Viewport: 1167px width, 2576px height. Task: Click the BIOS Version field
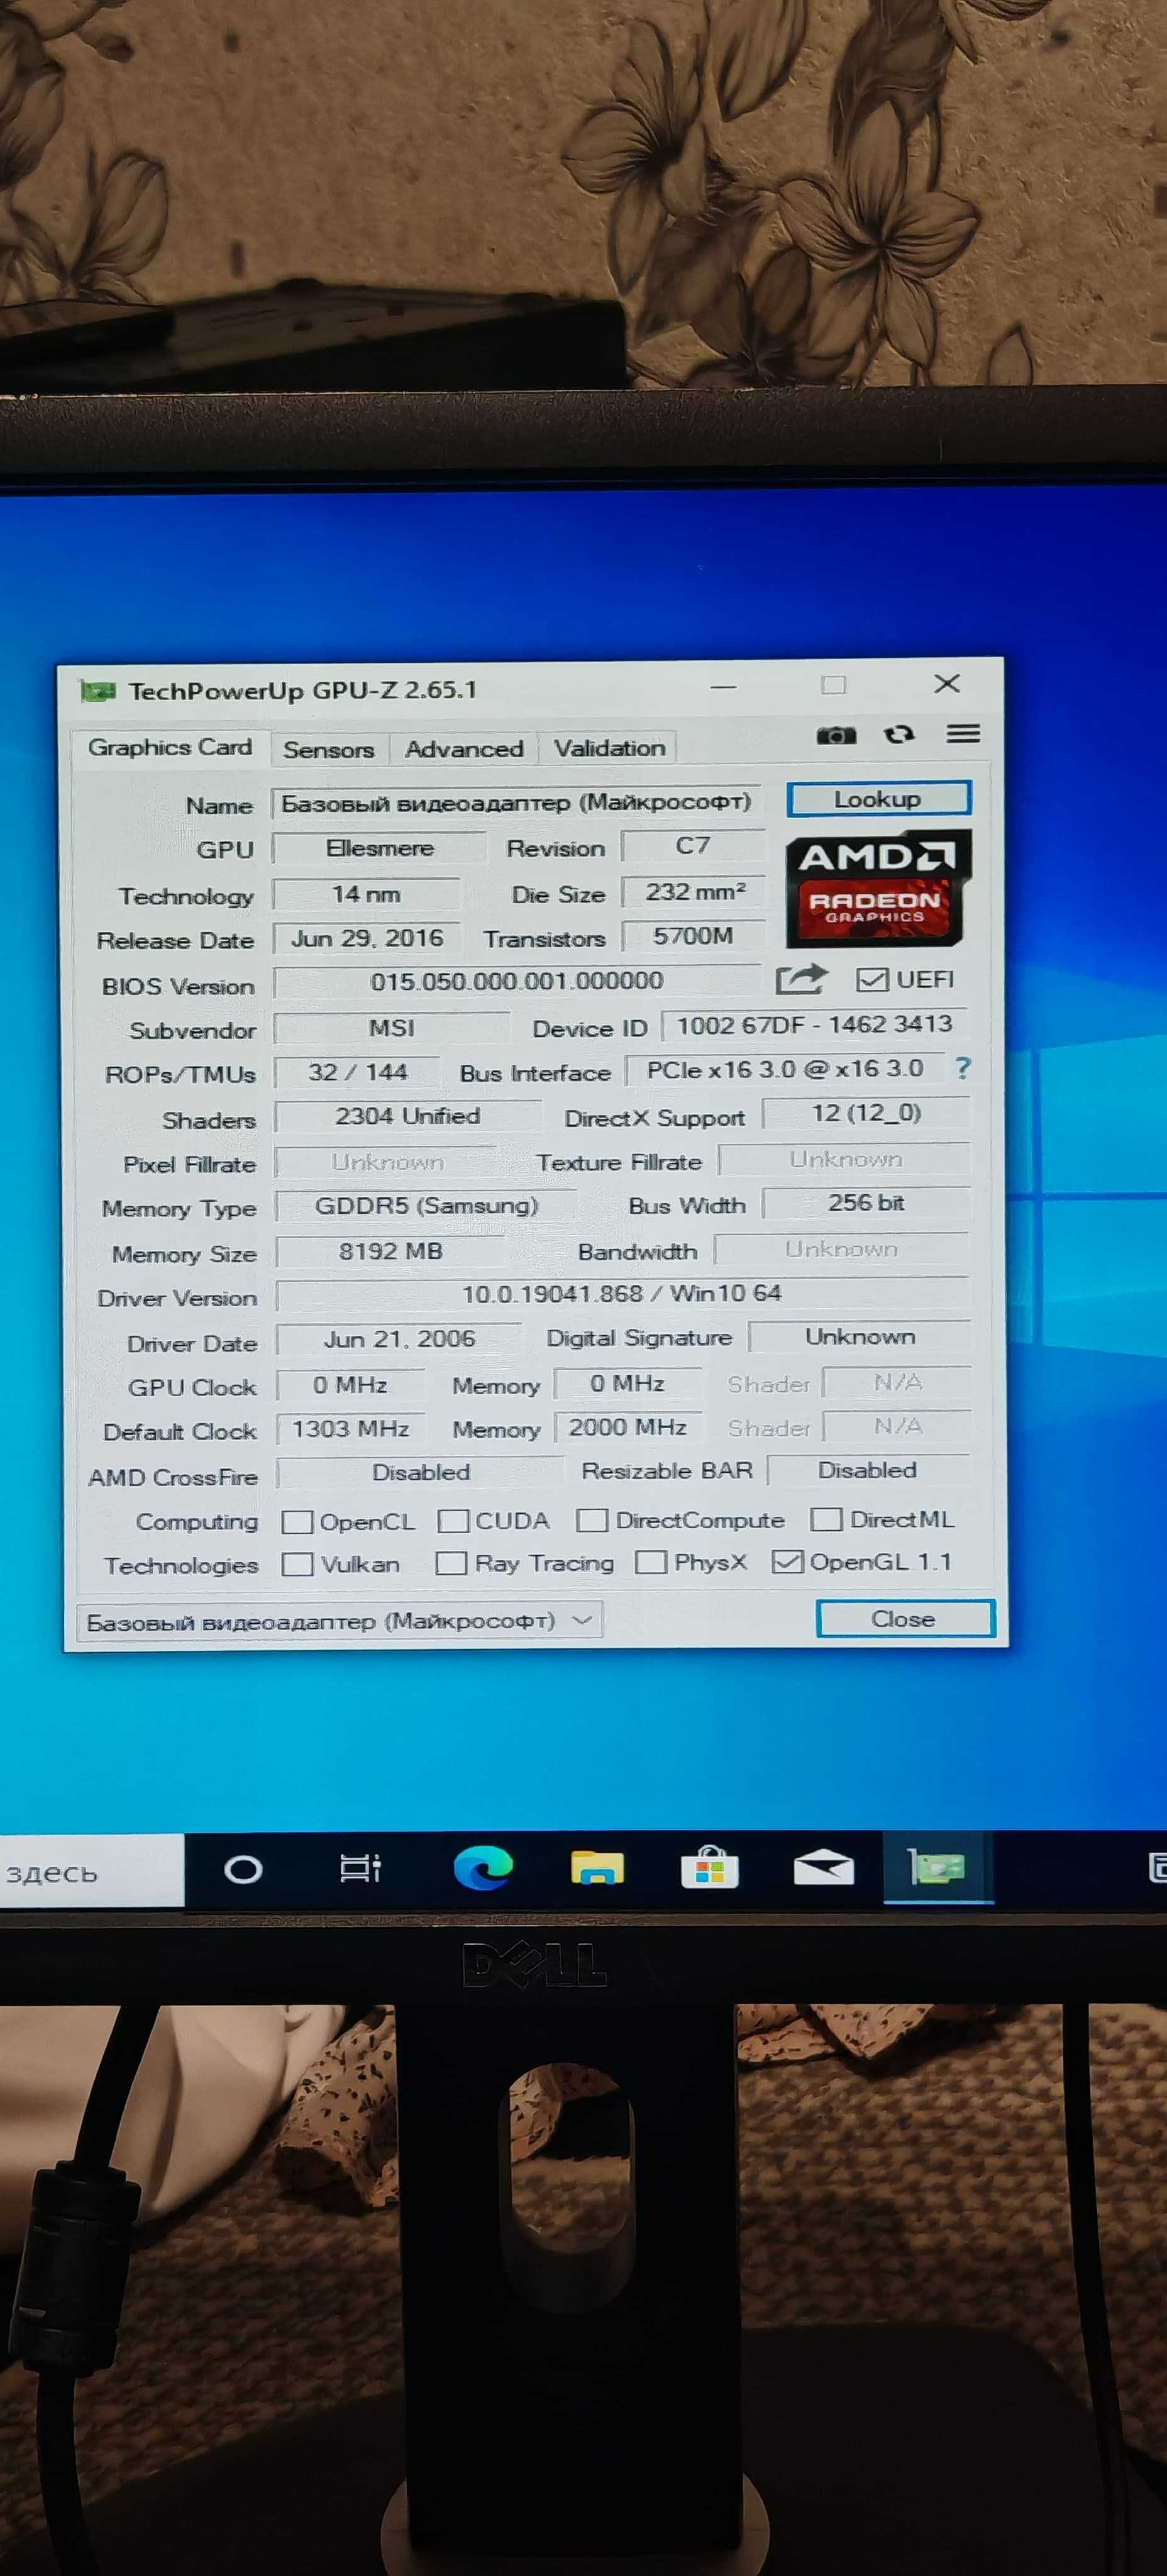(517, 981)
